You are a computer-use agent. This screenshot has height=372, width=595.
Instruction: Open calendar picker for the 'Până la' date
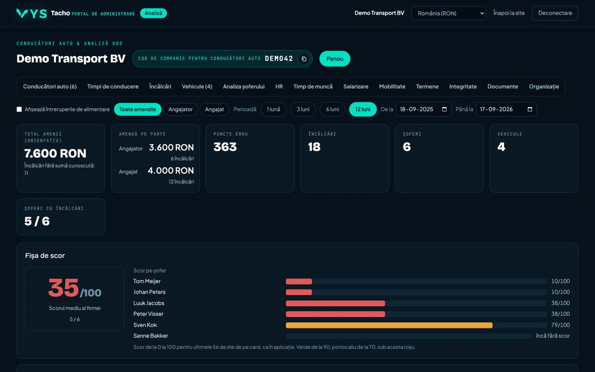[x=530, y=109]
